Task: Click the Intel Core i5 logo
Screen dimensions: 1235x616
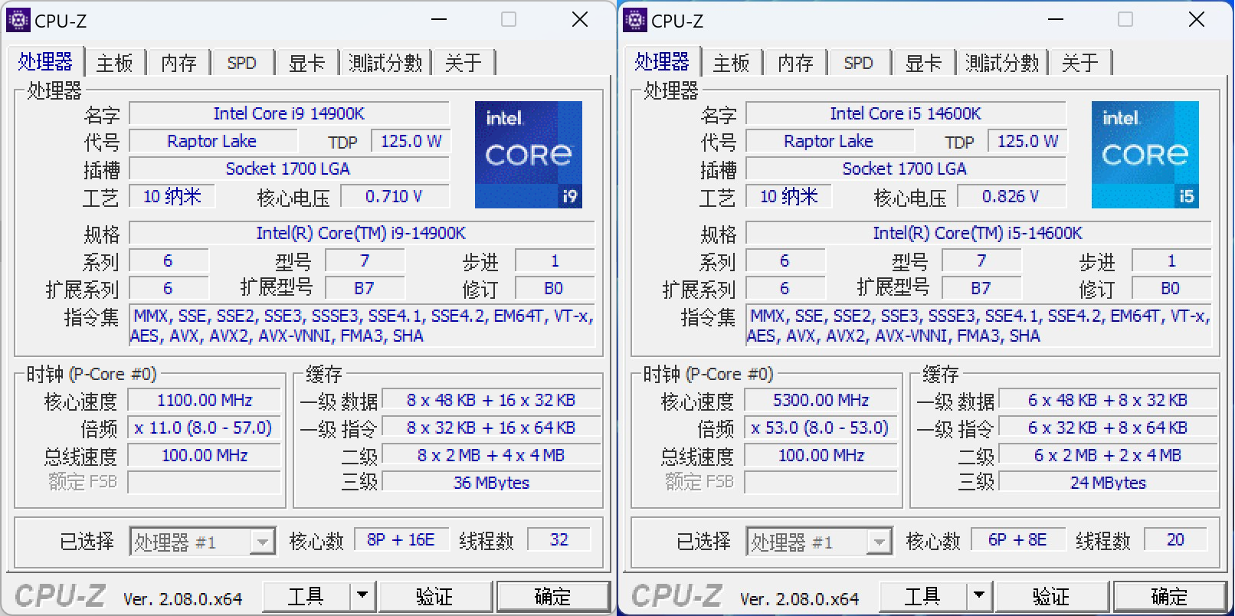Action: coord(1145,155)
